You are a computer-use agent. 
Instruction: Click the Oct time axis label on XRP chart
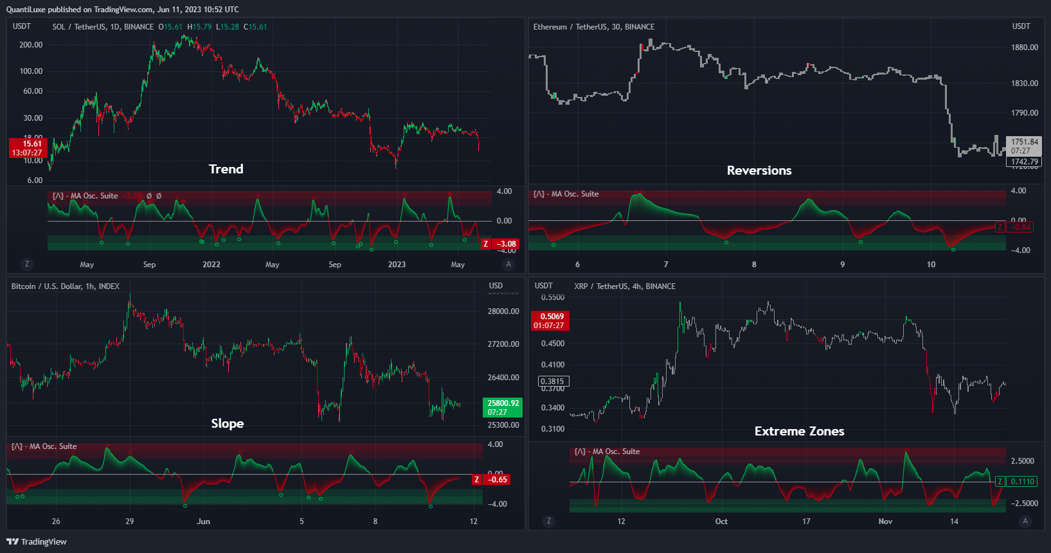pyautogui.click(x=721, y=522)
